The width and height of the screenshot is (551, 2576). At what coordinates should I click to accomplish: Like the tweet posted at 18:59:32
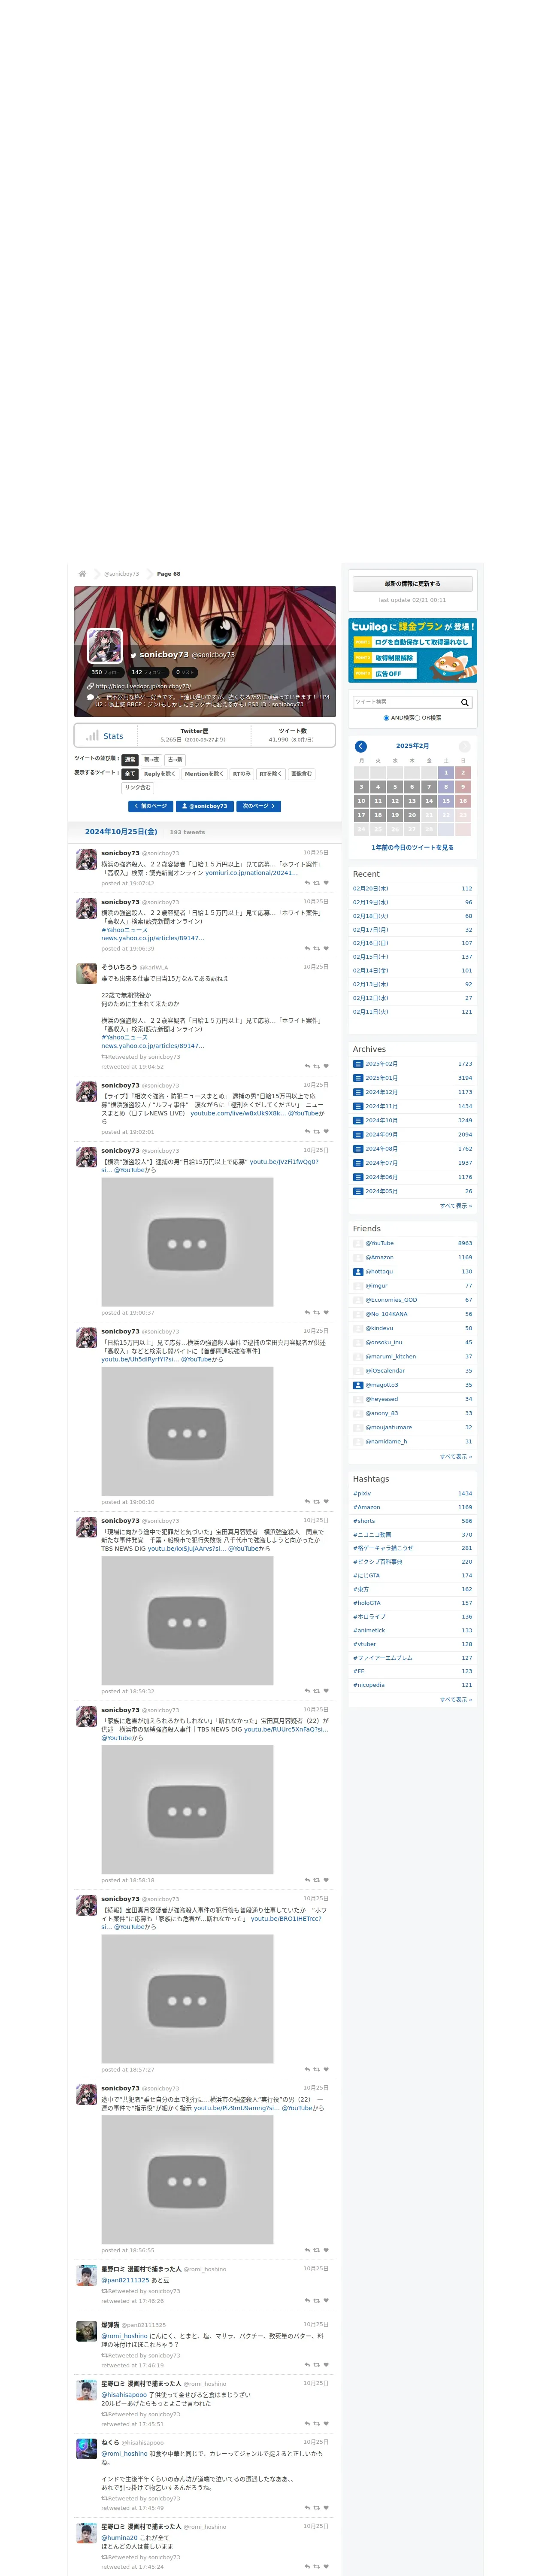click(326, 1691)
